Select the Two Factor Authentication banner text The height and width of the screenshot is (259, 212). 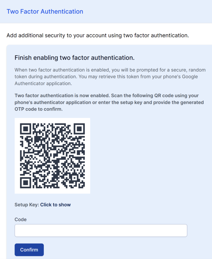click(45, 11)
